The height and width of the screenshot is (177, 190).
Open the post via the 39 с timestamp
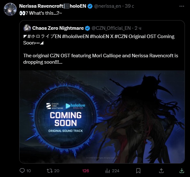click(x=130, y=6)
